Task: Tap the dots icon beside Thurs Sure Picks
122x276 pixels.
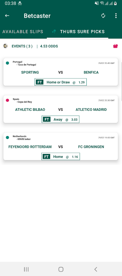Action: point(54,32)
